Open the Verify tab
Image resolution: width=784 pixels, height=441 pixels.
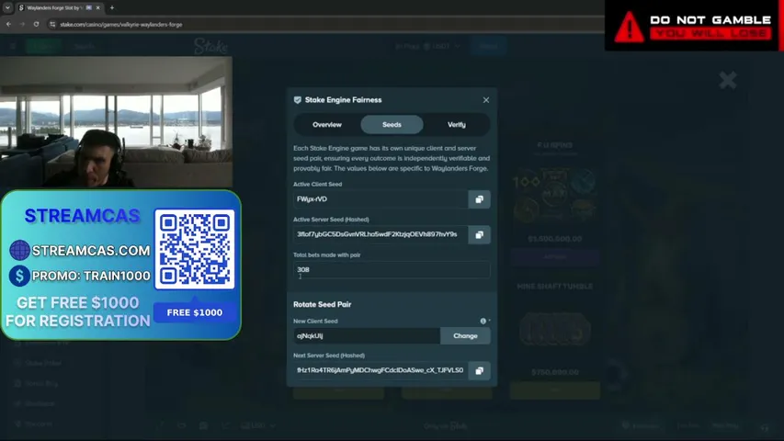point(457,125)
